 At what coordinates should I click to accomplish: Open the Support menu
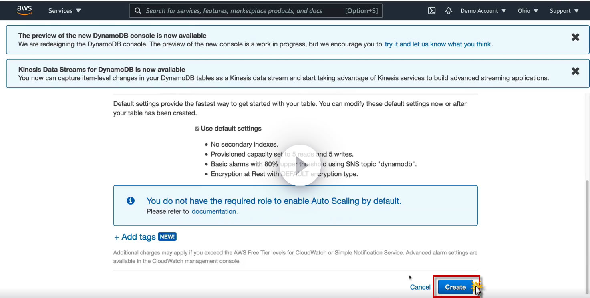pyautogui.click(x=564, y=11)
